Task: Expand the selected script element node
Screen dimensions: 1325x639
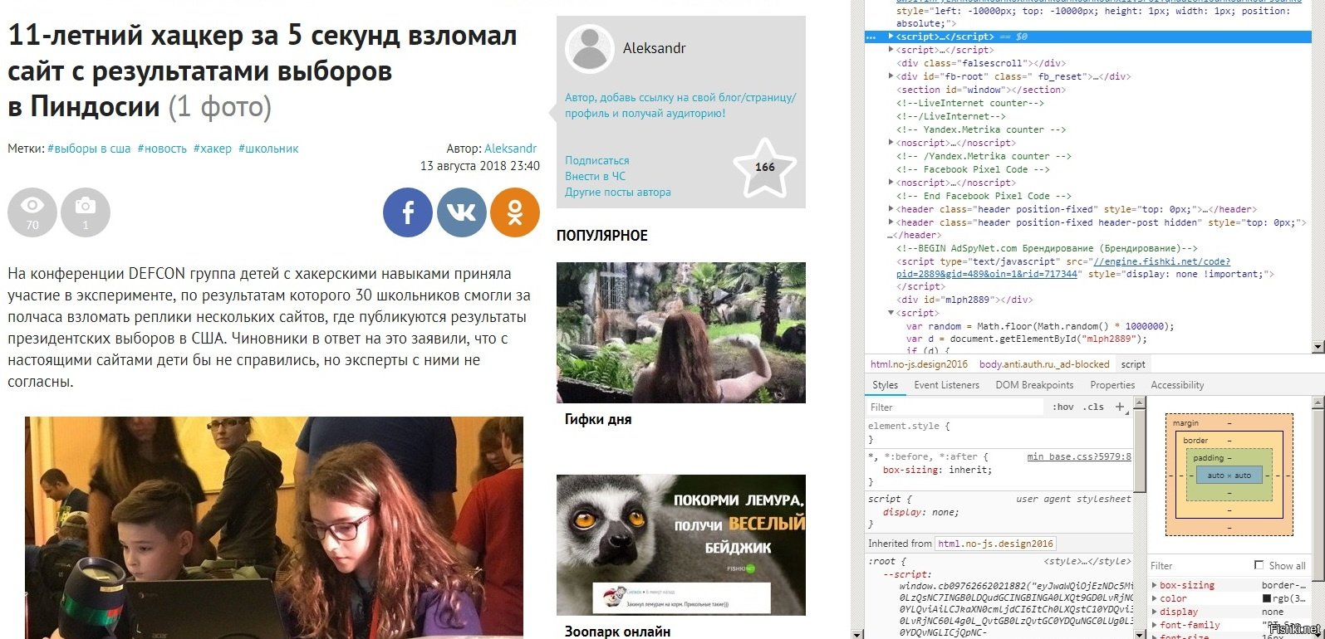Action: [x=891, y=37]
